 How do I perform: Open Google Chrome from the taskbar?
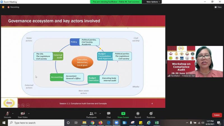(x=92, y=123)
